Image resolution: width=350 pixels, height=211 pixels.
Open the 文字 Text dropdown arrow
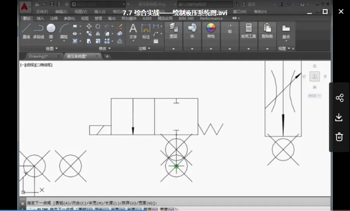click(x=133, y=41)
